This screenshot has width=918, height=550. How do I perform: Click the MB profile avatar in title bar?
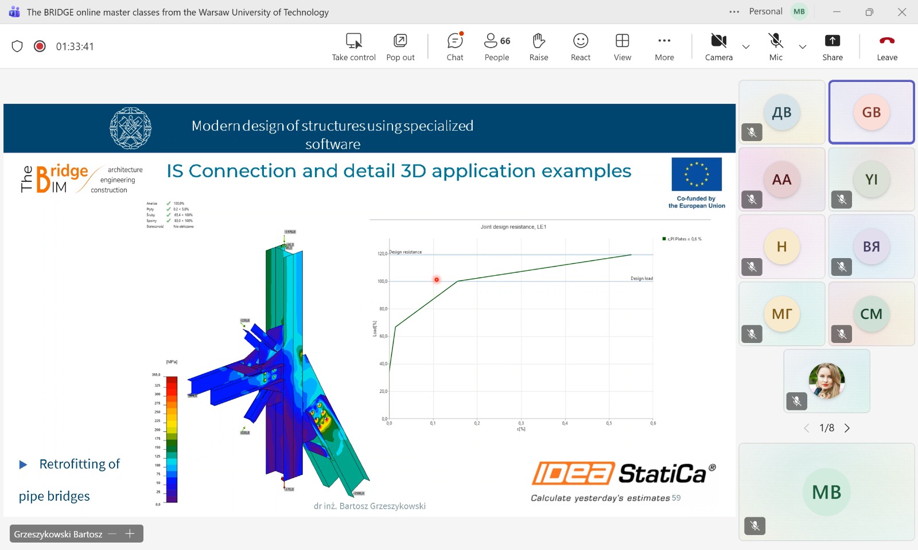(799, 12)
